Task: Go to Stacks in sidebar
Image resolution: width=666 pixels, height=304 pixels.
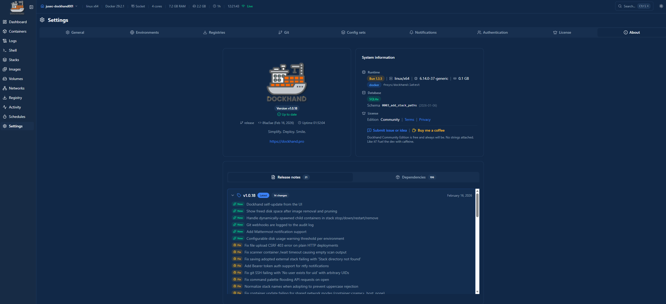Action: [x=14, y=60]
